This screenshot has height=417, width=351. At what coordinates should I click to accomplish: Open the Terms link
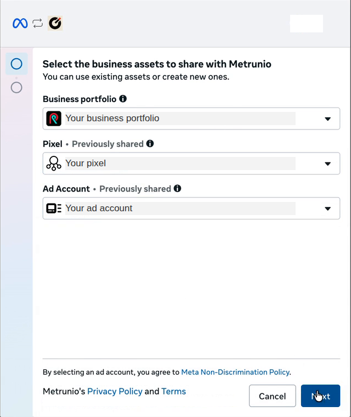click(x=173, y=391)
